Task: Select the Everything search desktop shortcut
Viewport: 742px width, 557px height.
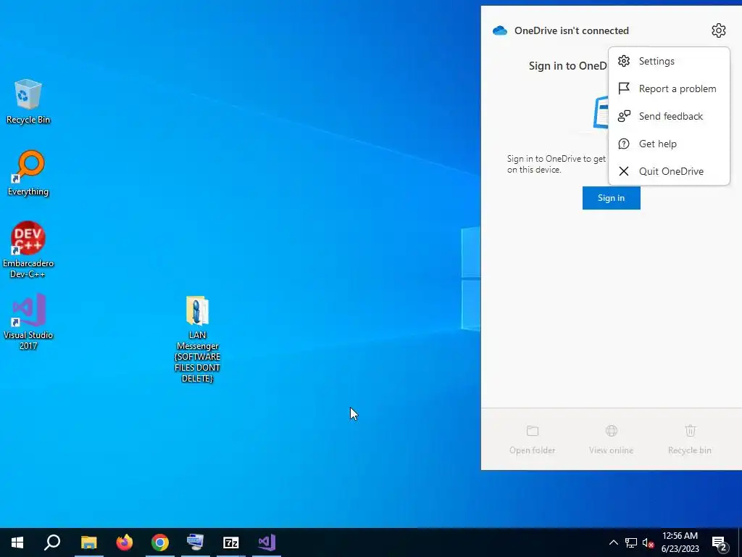Action: pyautogui.click(x=28, y=173)
